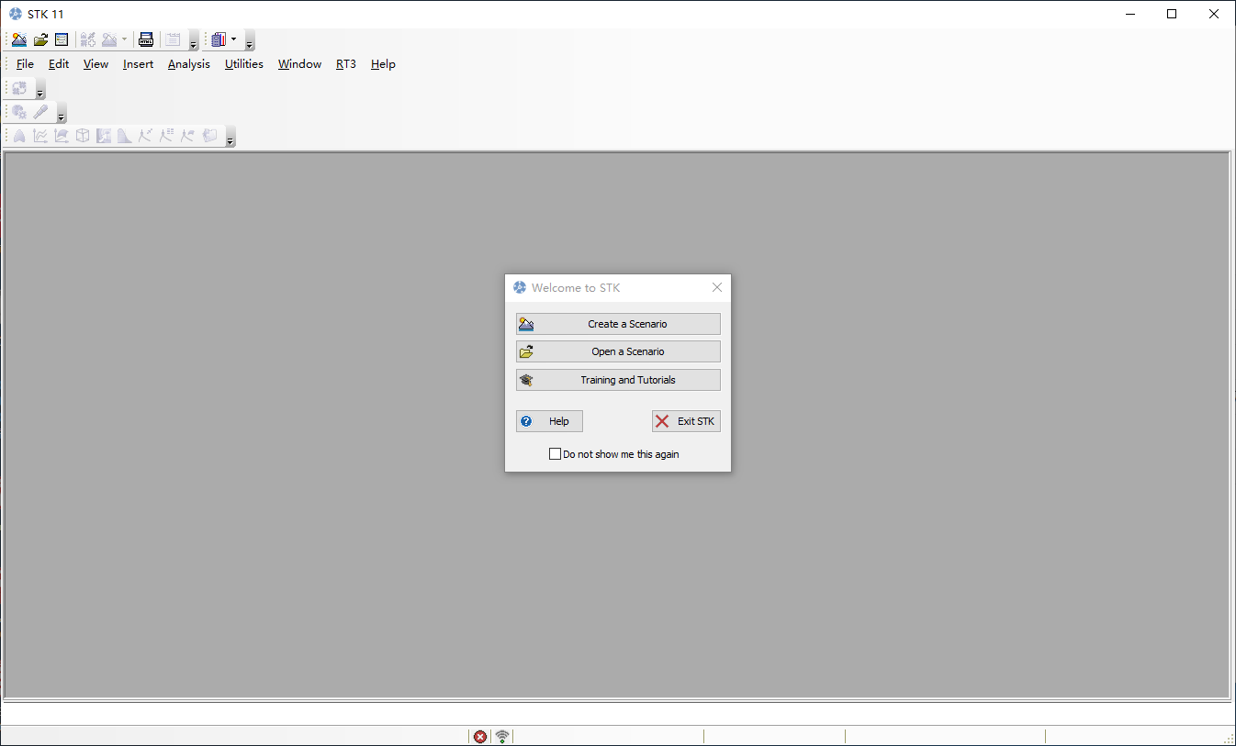This screenshot has width=1236, height=746.
Task: Click the greyed globe-map analysis icon
Action: point(209,136)
